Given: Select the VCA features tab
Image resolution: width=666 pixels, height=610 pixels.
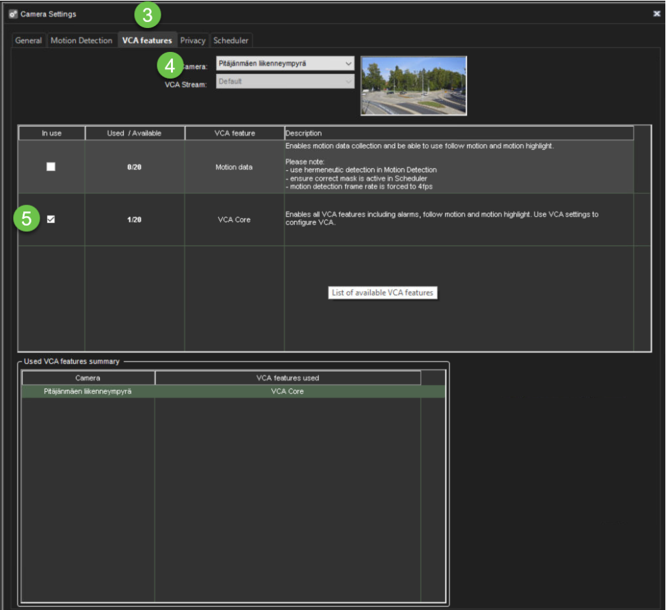Looking at the screenshot, I should point(147,40).
